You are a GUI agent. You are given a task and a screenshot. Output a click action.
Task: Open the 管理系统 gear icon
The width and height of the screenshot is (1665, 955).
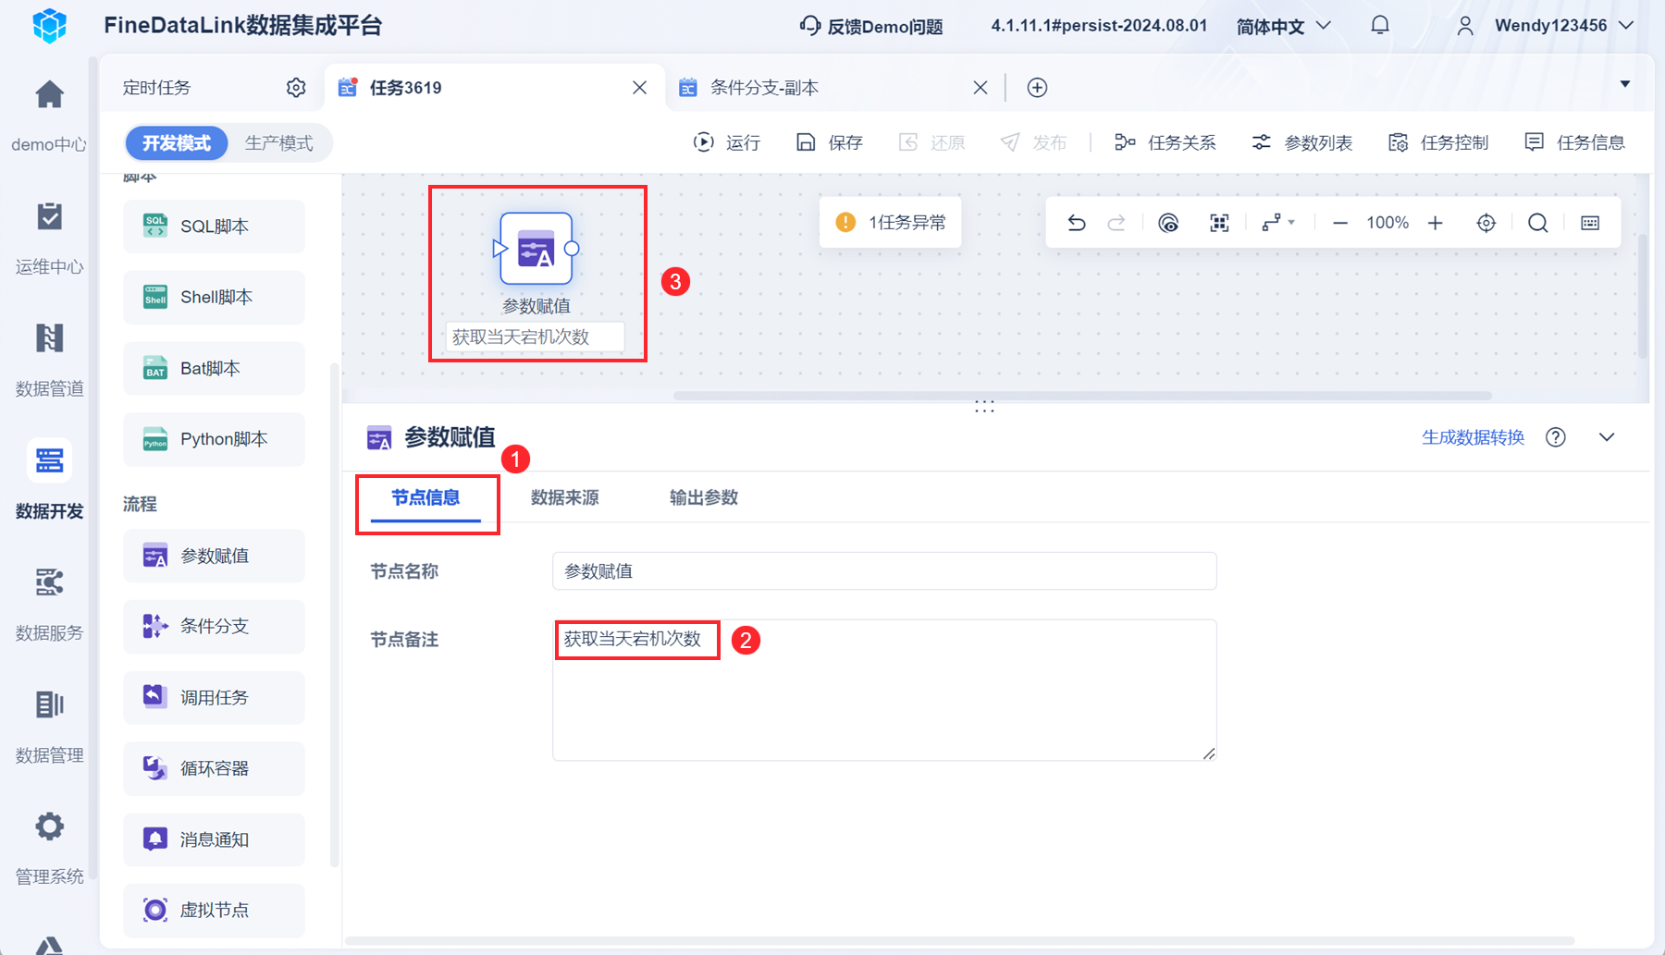49,826
